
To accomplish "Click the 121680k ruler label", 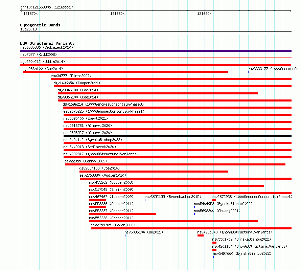I will tap(117, 14).
